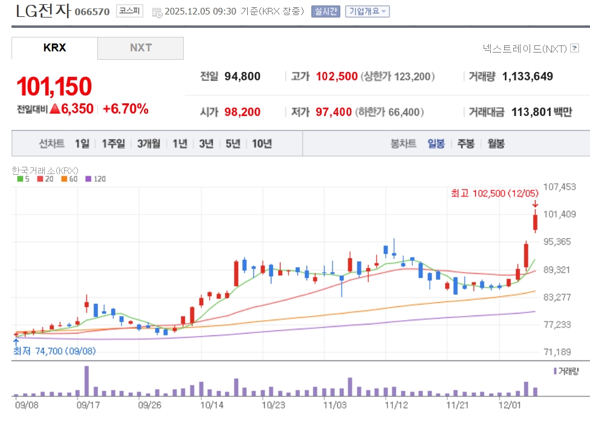Image resolution: width=590 pixels, height=423 pixels.
Task: Click the 11/12 date axis label
Action: point(396,405)
